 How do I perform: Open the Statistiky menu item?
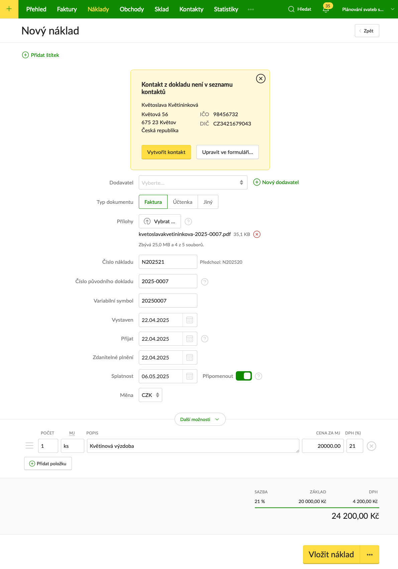pos(226,9)
